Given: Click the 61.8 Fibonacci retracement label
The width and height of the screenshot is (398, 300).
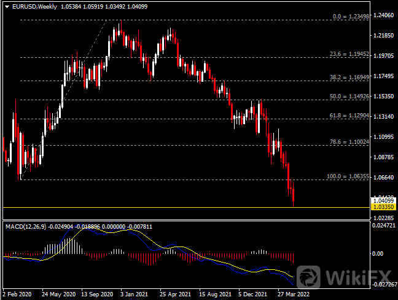Looking at the screenshot, I should click(x=347, y=116).
